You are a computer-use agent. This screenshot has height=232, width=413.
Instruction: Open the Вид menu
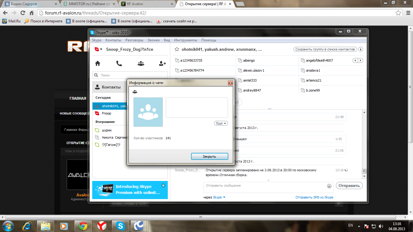point(167,40)
